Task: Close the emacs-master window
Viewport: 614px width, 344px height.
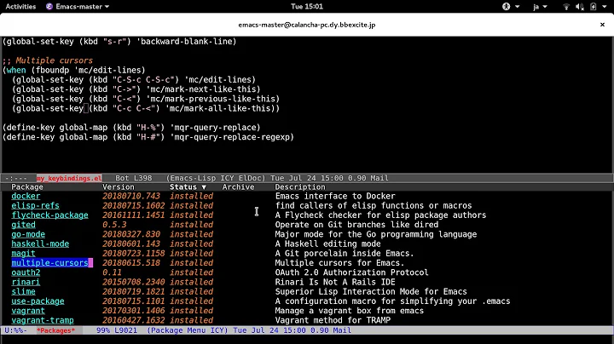Action: point(602,25)
